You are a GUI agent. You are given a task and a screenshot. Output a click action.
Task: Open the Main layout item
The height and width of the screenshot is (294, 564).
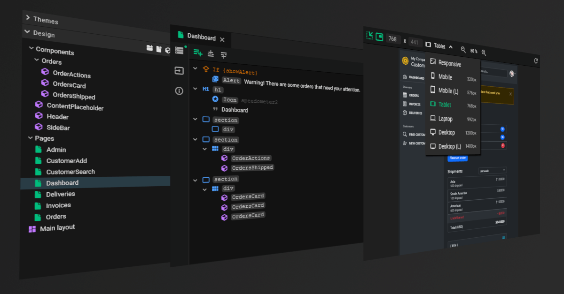point(57,227)
